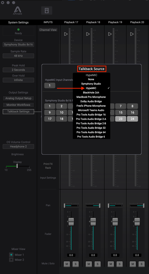Toggle playback channel 1 button

(x=50, y=106)
